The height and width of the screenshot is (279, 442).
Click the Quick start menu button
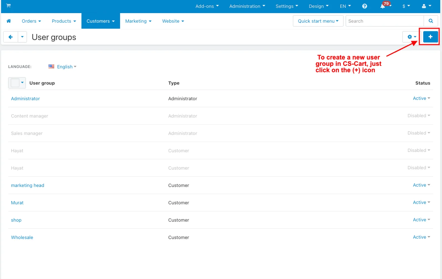click(x=318, y=21)
